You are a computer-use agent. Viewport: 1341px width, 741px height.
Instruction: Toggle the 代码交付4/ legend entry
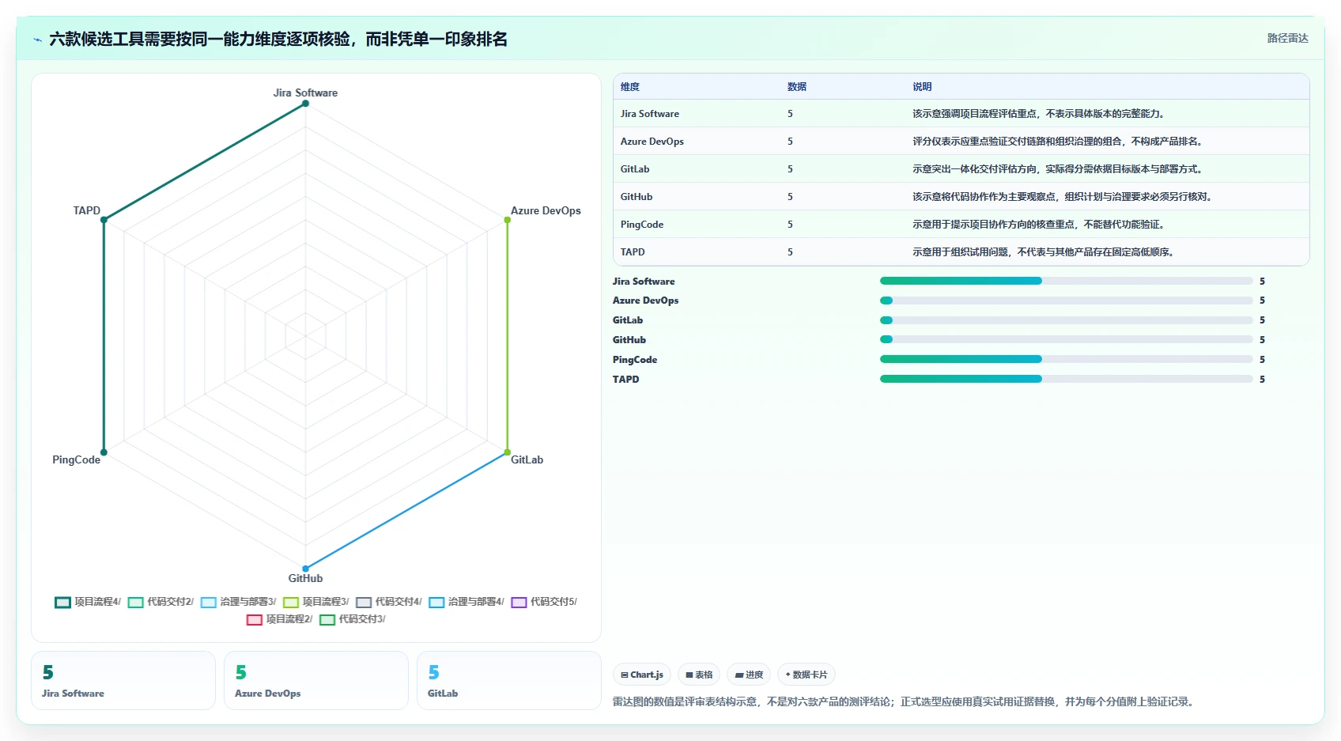(389, 602)
